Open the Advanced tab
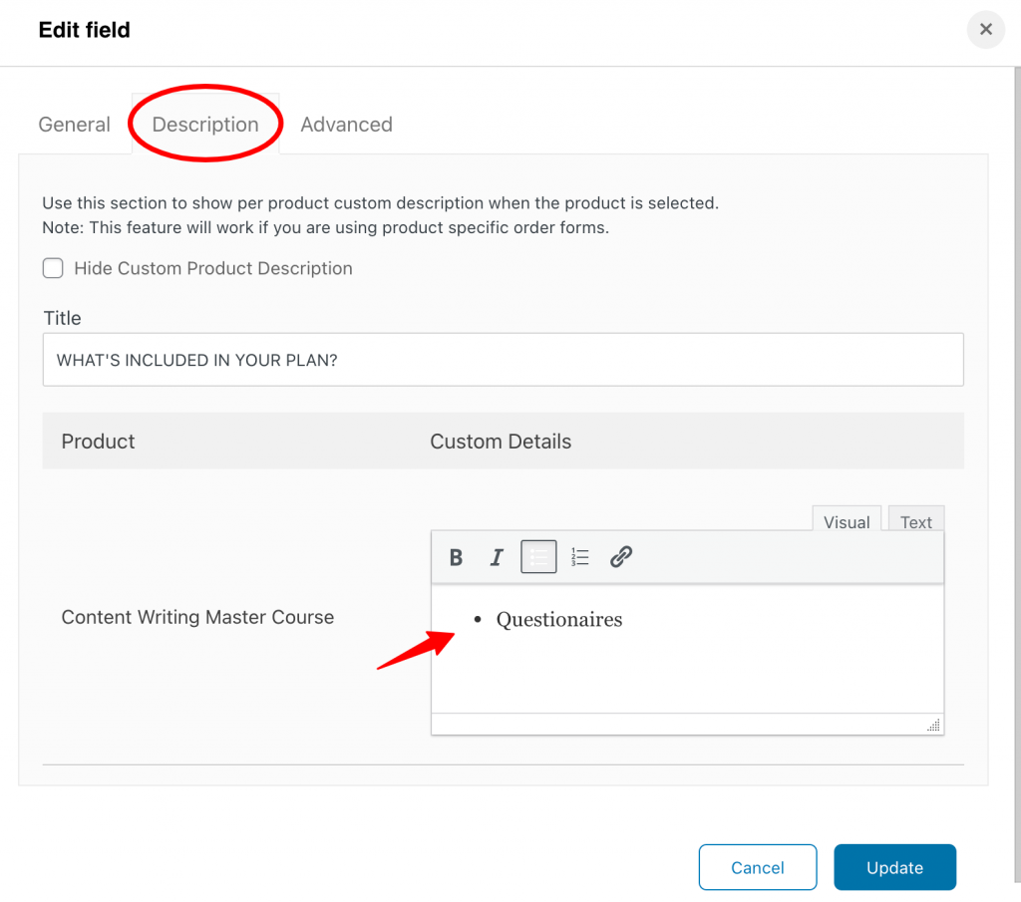The image size is (1021, 902). click(346, 125)
